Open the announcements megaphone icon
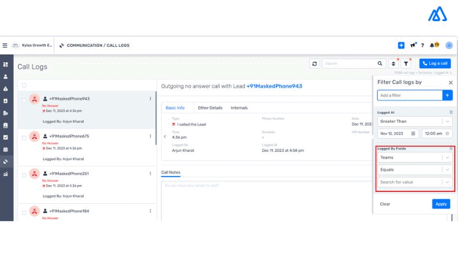Screen dimensions: 458x257 tap(413, 45)
